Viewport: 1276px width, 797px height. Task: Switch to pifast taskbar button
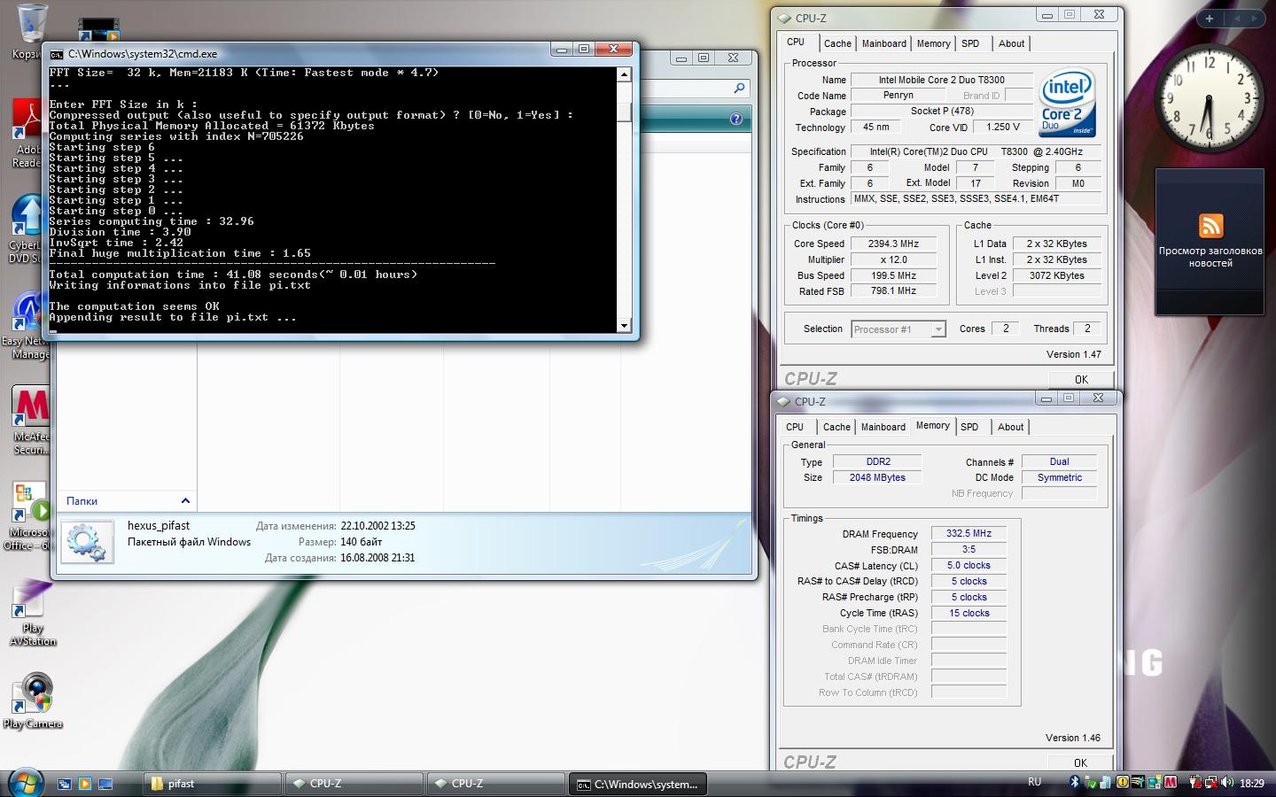213,784
